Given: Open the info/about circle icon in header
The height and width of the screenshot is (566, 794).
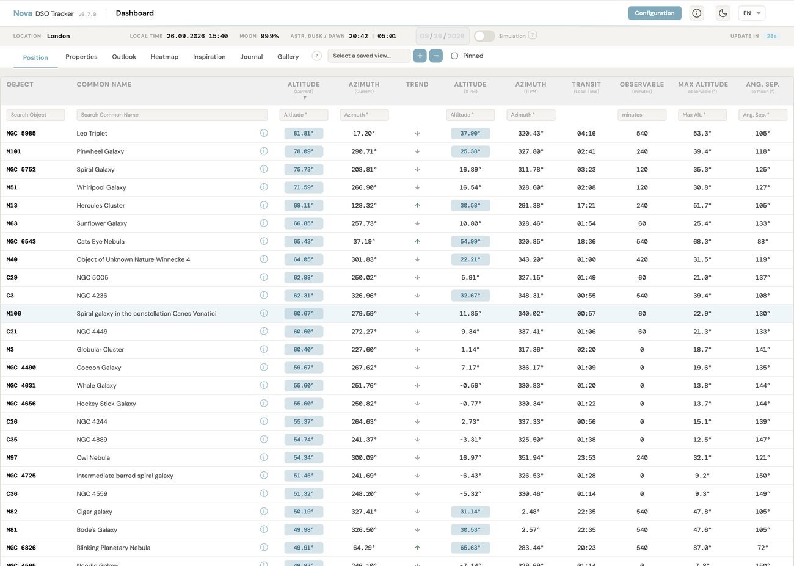Looking at the screenshot, I should click(696, 13).
